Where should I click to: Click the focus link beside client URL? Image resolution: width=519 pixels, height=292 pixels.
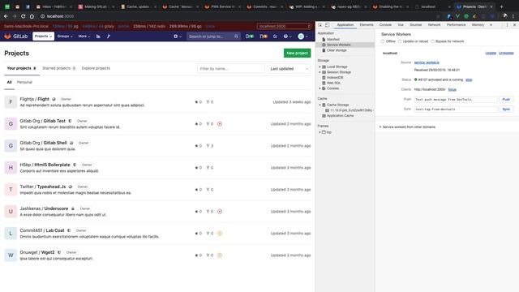pos(453,89)
